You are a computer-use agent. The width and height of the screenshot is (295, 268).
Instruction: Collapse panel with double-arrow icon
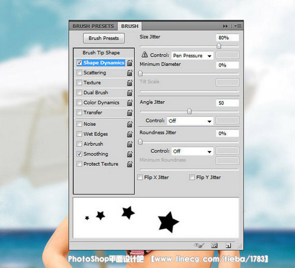(x=225, y=26)
